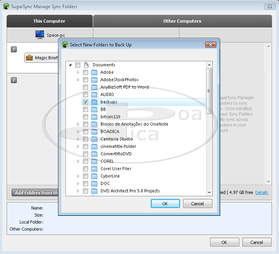Collapse the Documents tree node
Screen dimensions: 279x254
pos(71,65)
